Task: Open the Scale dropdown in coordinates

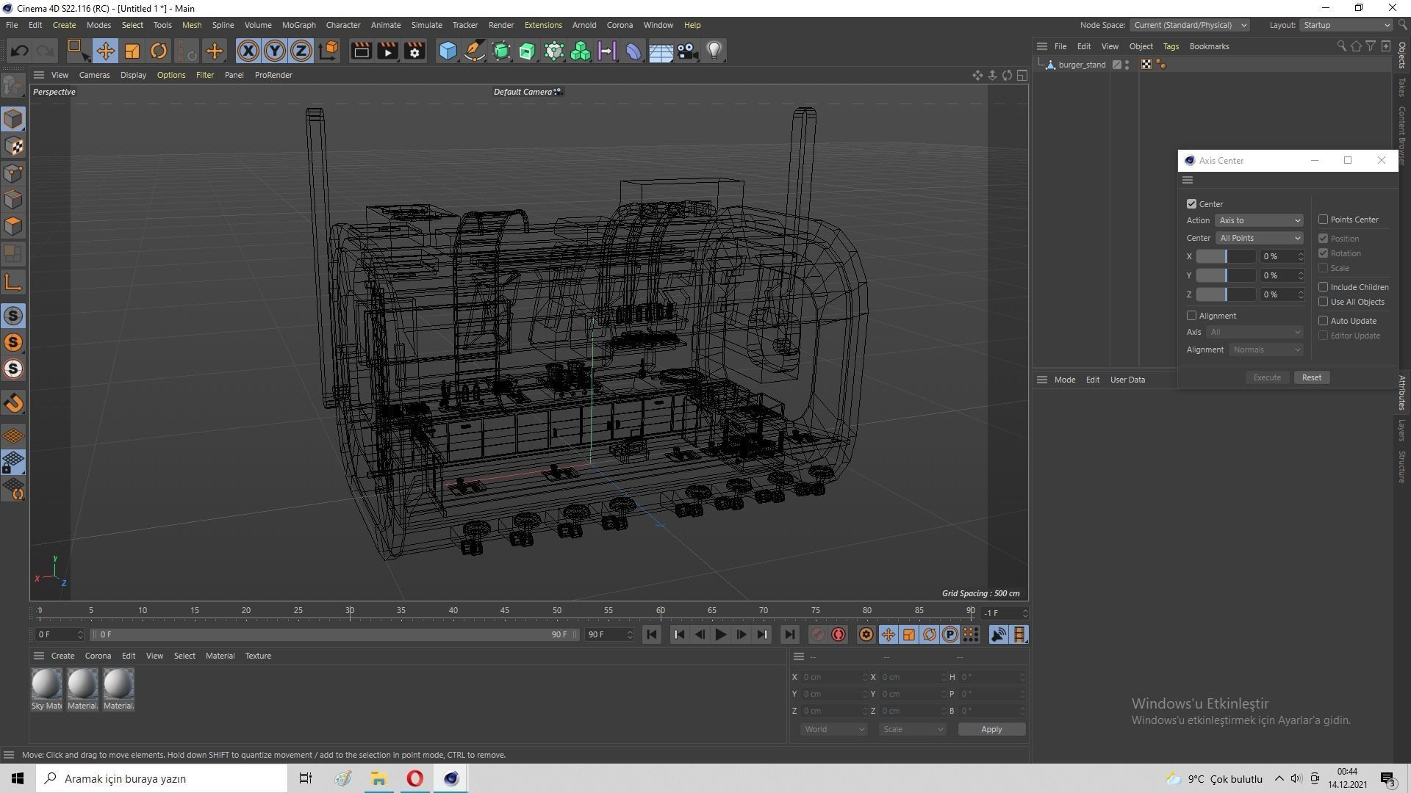Action: tap(912, 729)
